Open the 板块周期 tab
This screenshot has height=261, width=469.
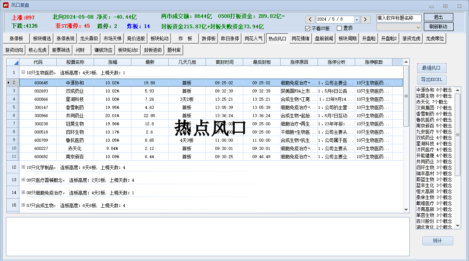tap(348, 39)
